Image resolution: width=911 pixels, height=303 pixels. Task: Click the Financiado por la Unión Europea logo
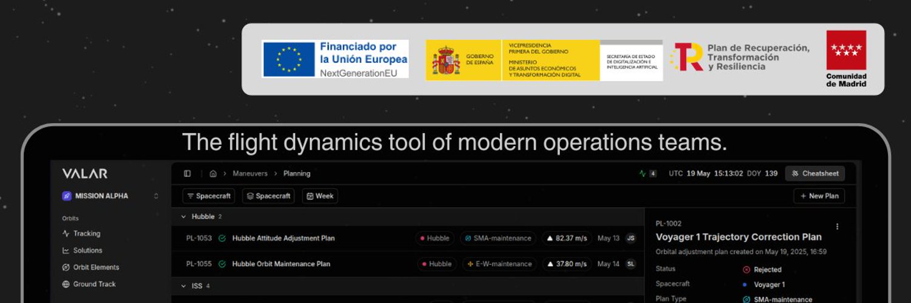click(335, 59)
